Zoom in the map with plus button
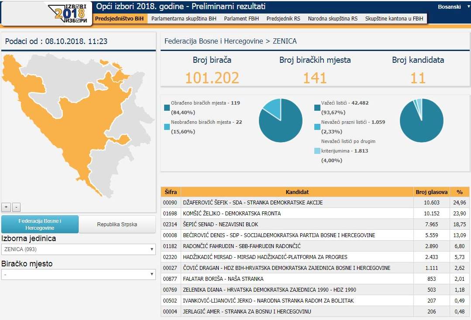Viewport: 471px width, 320px height. tap(6, 207)
